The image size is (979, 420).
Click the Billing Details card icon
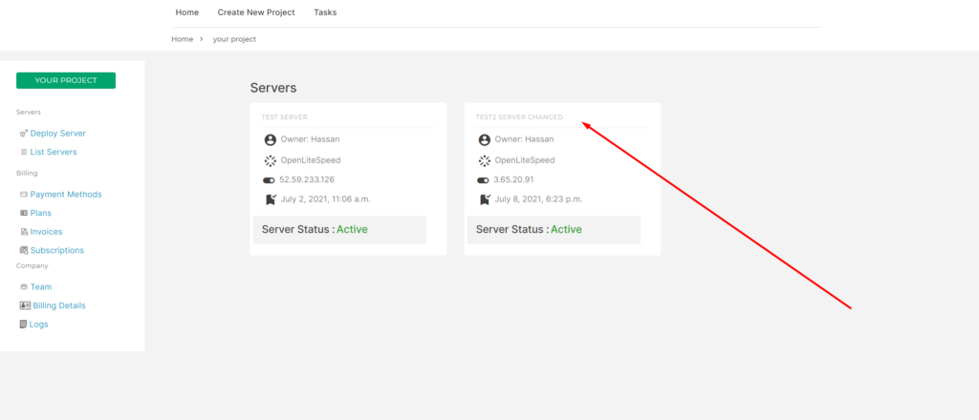coord(25,306)
